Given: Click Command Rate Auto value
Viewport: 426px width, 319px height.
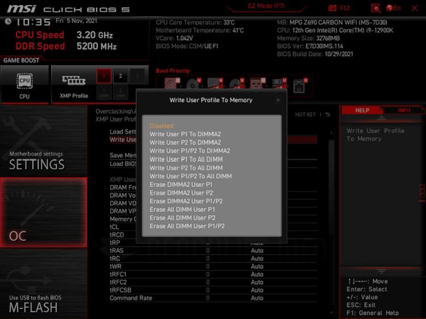Looking at the screenshot, I should pos(257,298).
